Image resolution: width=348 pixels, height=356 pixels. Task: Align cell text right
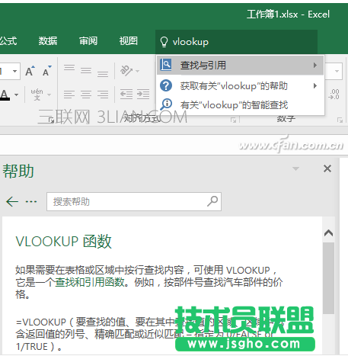103,95
